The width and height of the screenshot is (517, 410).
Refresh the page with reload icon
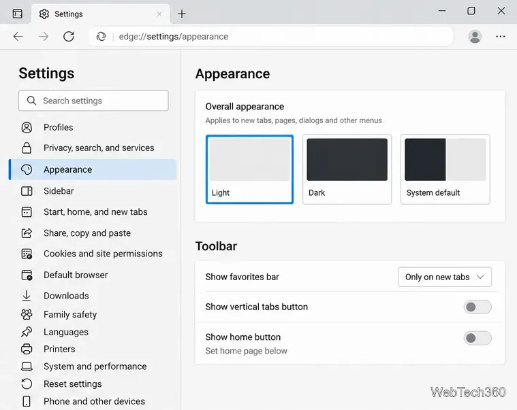69,37
